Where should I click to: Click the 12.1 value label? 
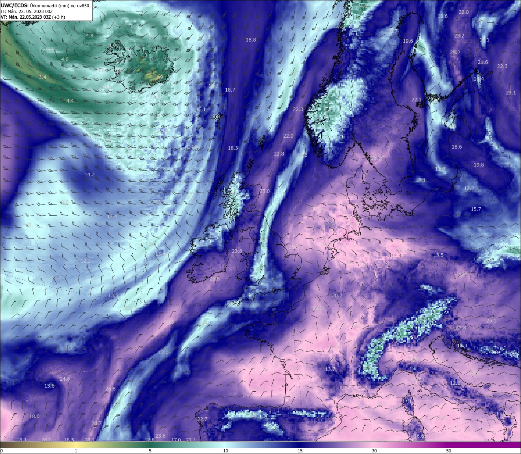pyautogui.click(x=420, y=180)
